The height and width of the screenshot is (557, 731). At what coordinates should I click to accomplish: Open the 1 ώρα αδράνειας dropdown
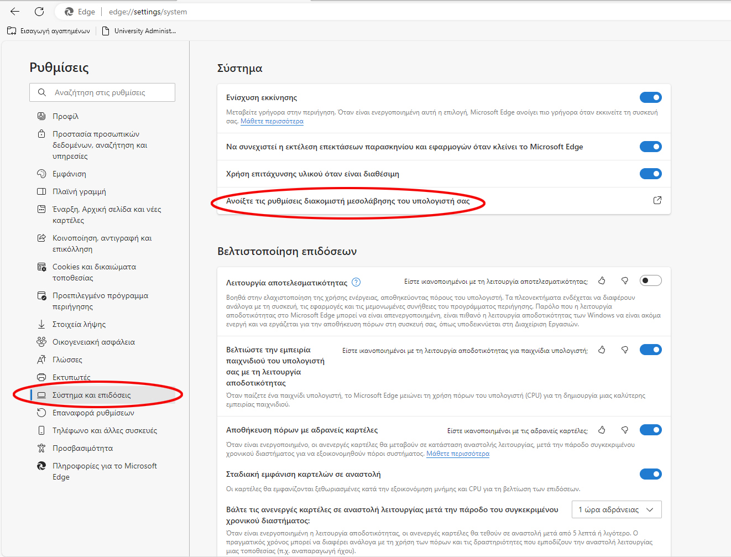(615, 509)
